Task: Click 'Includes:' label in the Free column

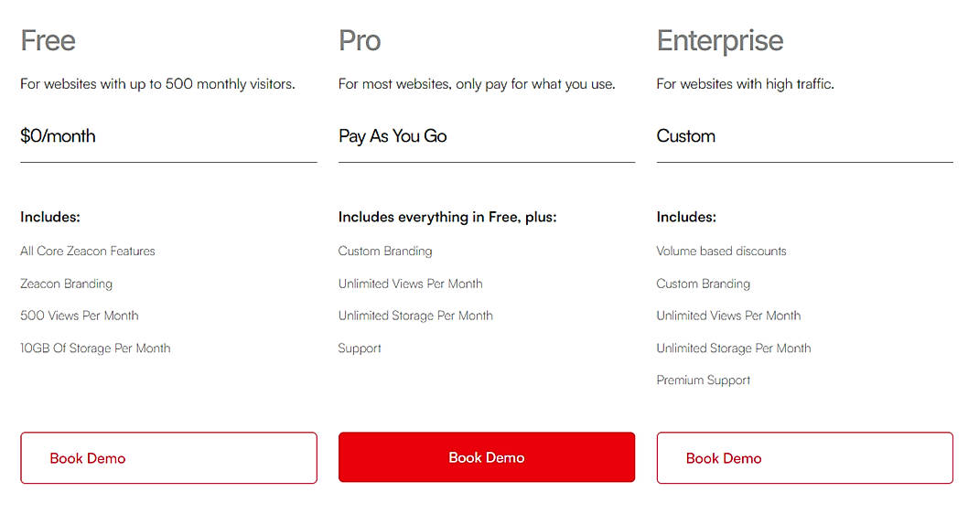Action: tap(50, 217)
